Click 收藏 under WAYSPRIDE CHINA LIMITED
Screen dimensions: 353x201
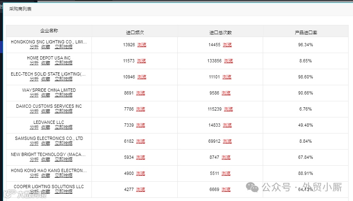tap(46, 95)
